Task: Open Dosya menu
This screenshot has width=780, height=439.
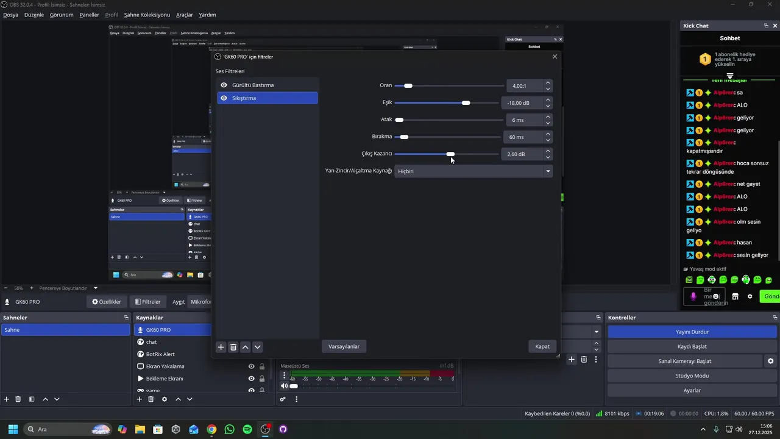Action: coord(11,15)
